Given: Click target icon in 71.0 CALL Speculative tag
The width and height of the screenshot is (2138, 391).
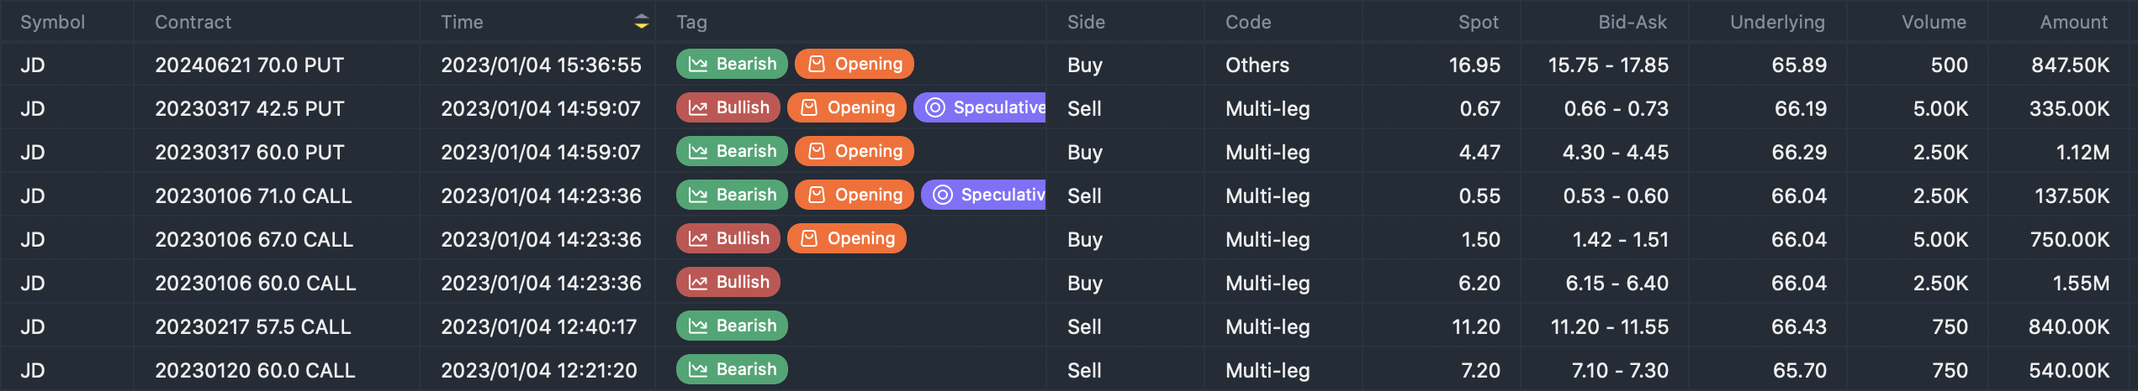Looking at the screenshot, I should pos(943,195).
